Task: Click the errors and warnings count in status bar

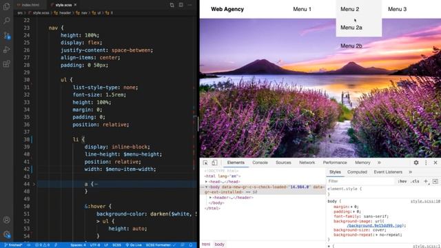Action: (x=42, y=245)
